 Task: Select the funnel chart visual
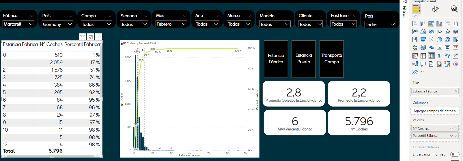[423, 40]
